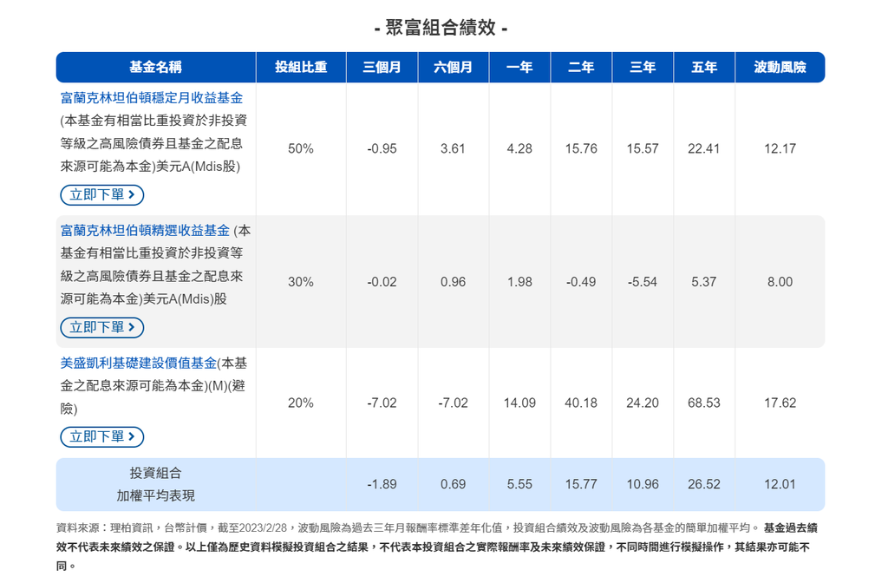The width and height of the screenshot is (888, 583).
Task: Click the 15.57 three-year value
Action: pyautogui.click(x=643, y=149)
